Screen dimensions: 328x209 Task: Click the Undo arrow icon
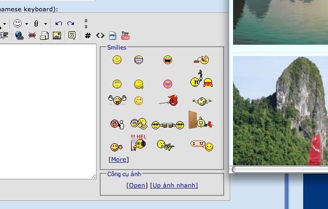59,23
